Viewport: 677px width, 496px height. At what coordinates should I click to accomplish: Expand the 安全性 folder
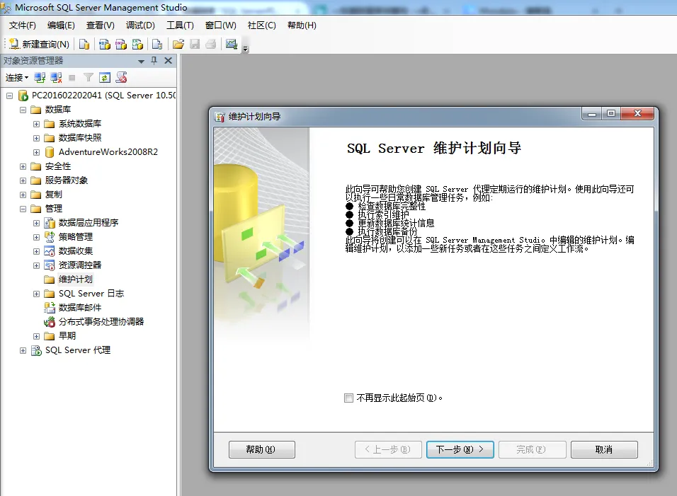tap(23, 166)
